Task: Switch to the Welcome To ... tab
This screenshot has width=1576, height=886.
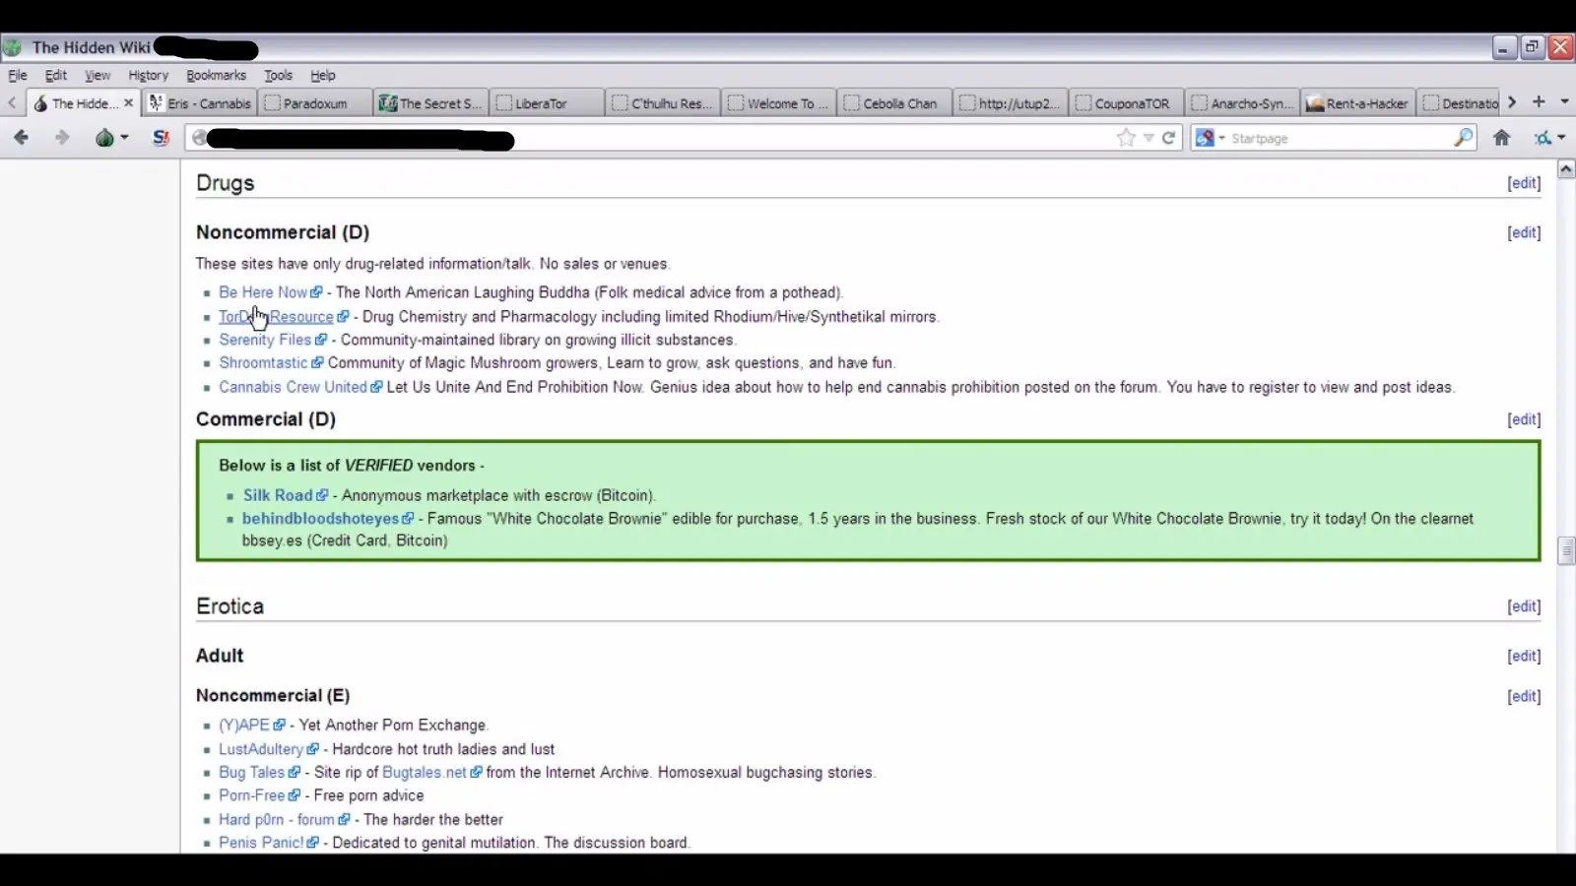Action: click(x=779, y=102)
